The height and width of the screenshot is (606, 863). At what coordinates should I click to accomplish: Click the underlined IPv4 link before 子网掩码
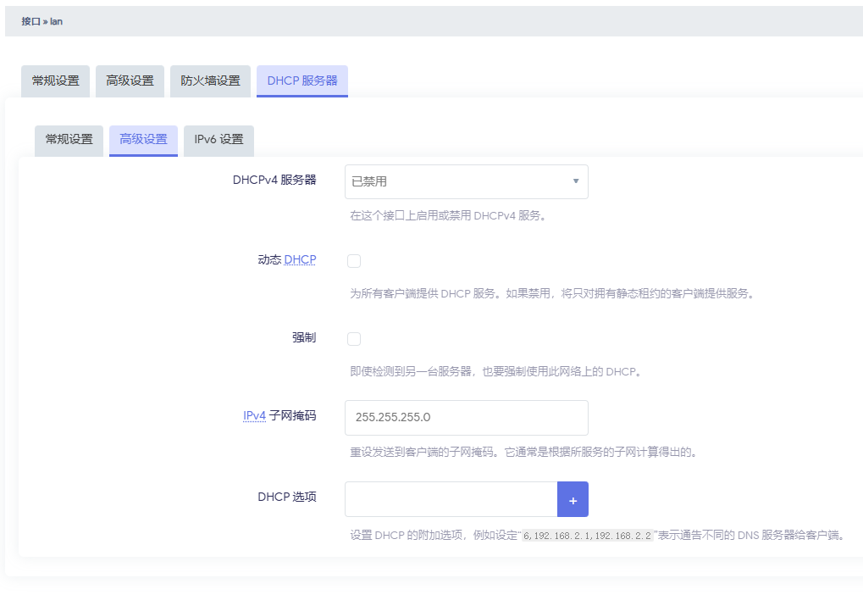pyautogui.click(x=254, y=416)
